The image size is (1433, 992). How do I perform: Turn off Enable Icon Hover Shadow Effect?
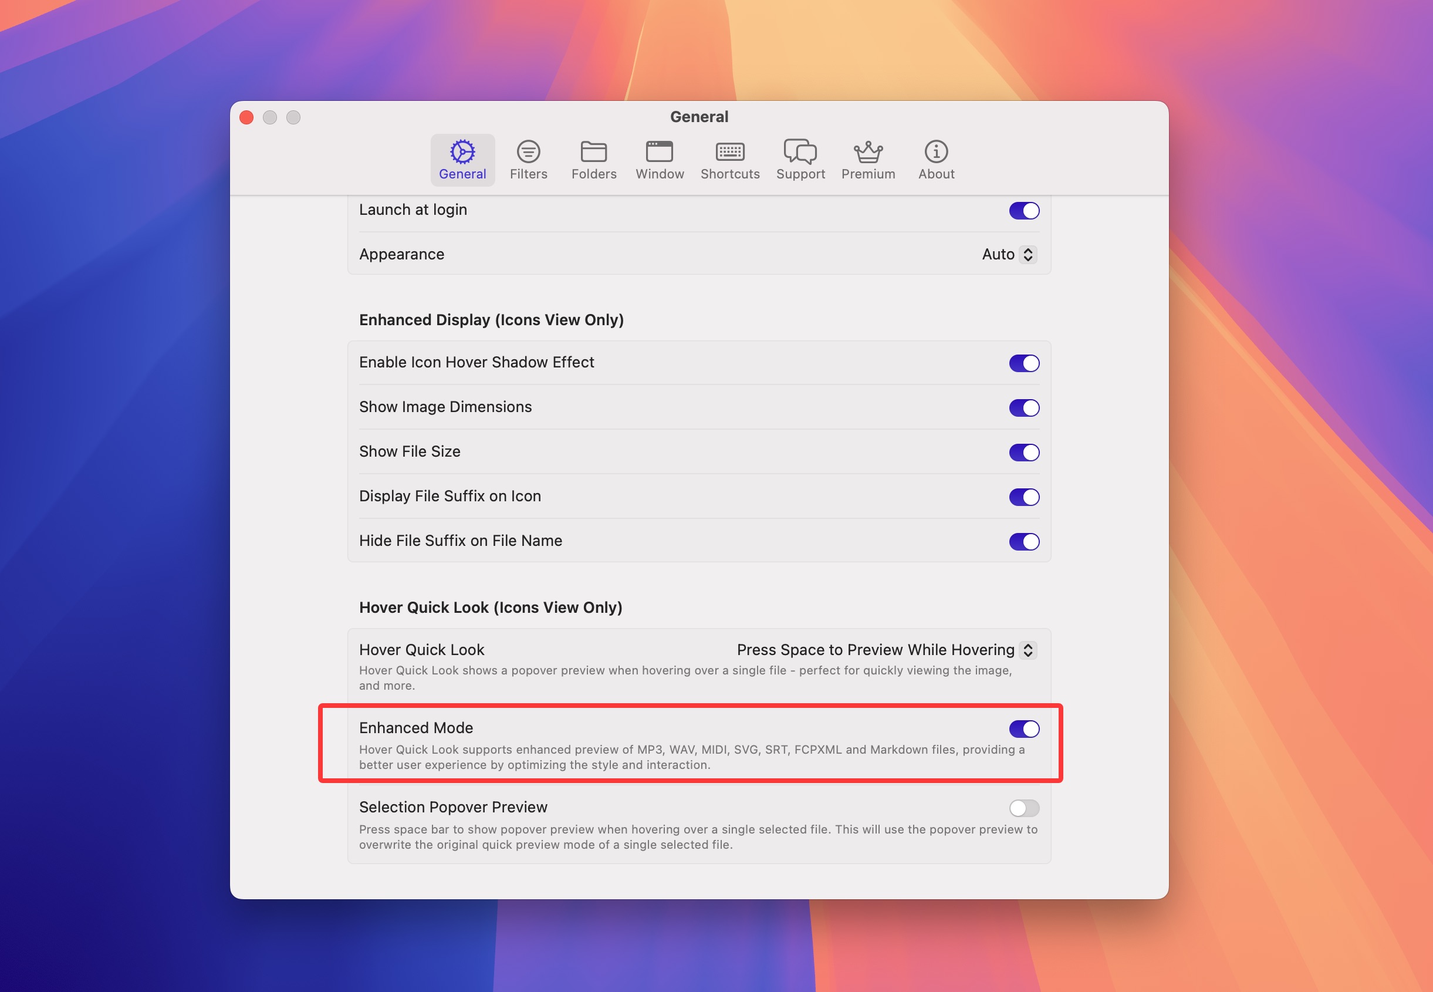point(1023,363)
